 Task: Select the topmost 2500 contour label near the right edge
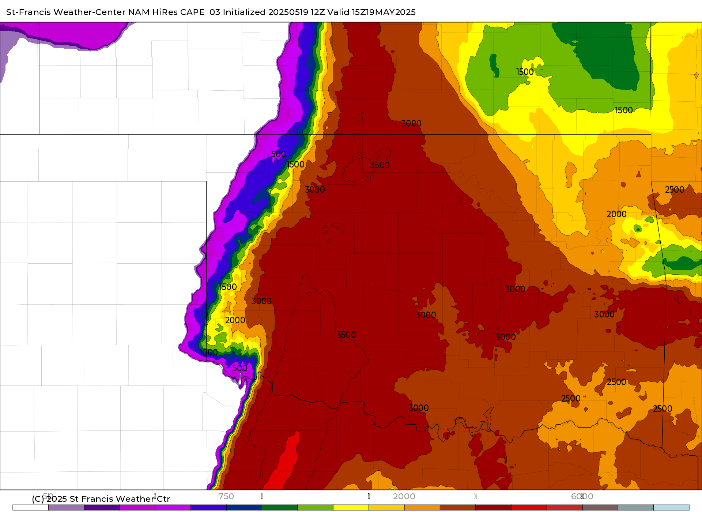point(675,189)
